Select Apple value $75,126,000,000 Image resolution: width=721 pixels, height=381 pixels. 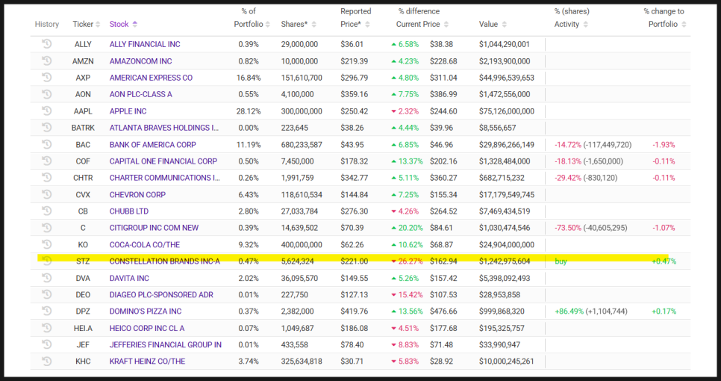(507, 111)
